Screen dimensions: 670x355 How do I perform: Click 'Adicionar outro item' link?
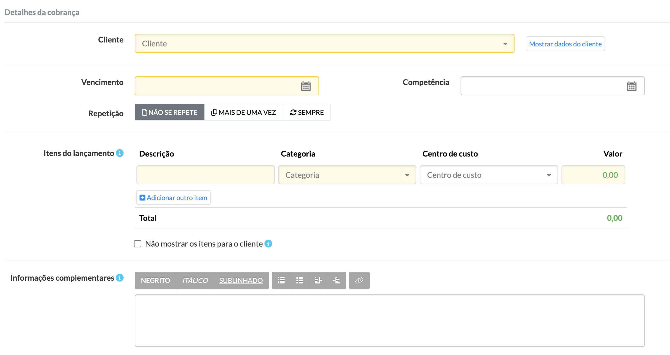coord(173,198)
